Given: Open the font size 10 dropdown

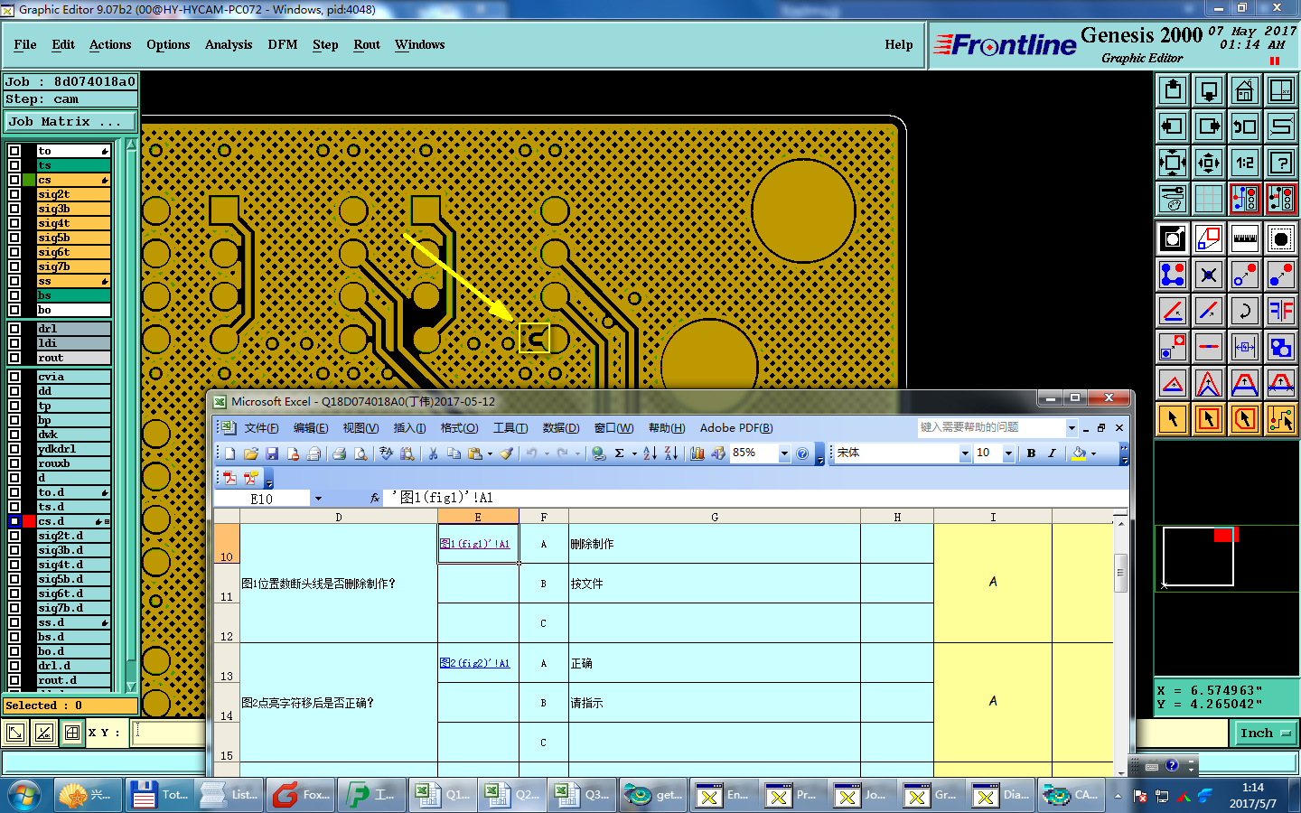Looking at the screenshot, I should pos(1008,453).
